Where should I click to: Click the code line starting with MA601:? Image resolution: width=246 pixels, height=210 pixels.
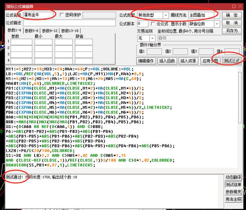click(x=50, y=83)
